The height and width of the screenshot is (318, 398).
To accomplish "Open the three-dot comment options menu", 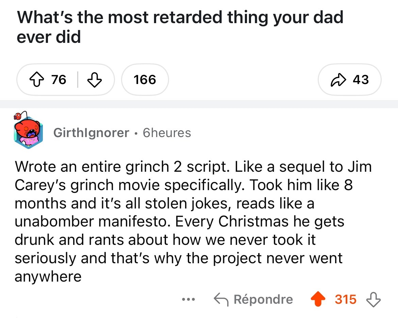I will coord(188,299).
